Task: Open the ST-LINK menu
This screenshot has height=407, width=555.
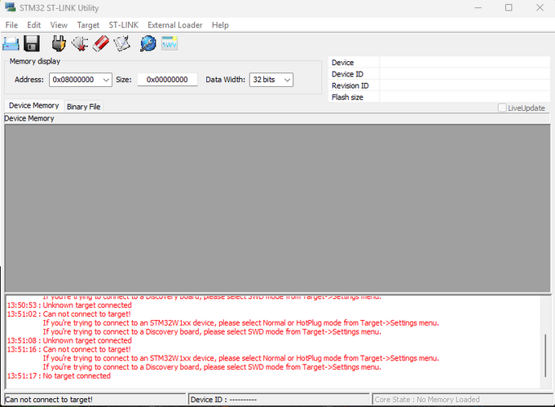Action: 124,25
